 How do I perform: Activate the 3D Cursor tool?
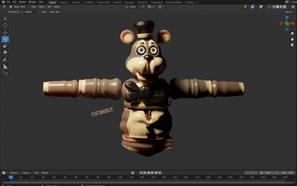(5, 25)
